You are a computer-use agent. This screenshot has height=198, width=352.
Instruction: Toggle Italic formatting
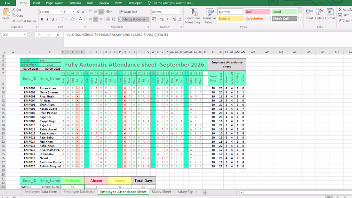coord(47,19)
